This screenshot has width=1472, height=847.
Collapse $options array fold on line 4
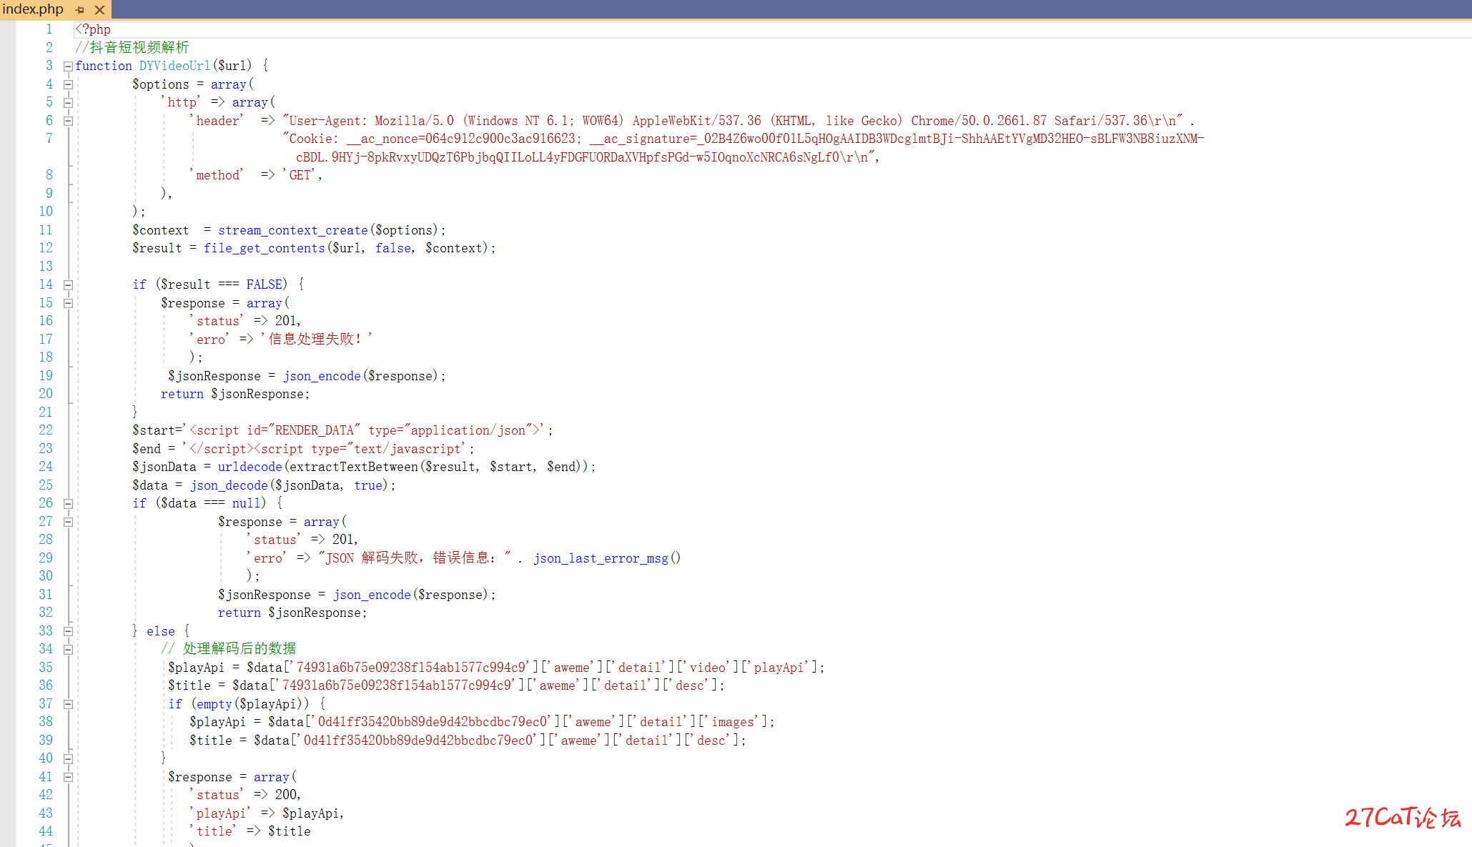coord(68,84)
